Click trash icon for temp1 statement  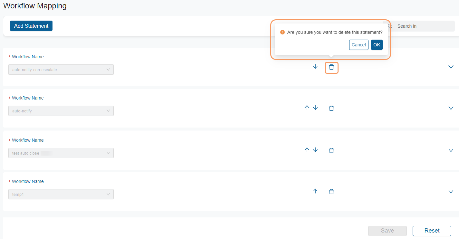pos(331,192)
